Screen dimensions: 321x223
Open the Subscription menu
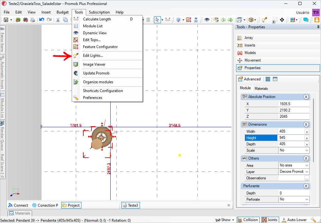[x=99, y=12]
